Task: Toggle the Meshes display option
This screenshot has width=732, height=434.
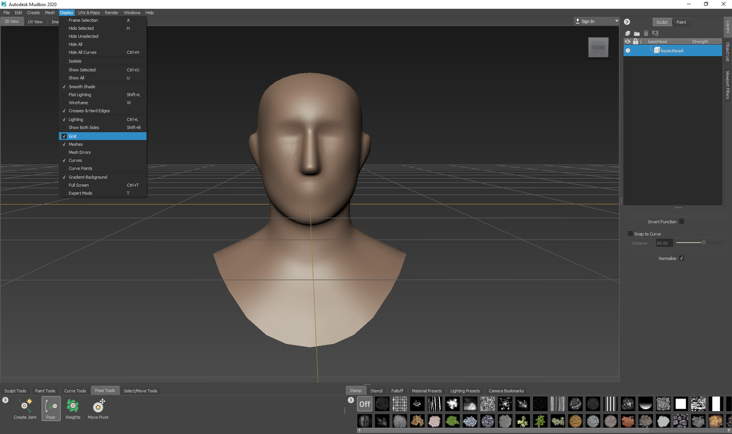Action: (x=103, y=144)
